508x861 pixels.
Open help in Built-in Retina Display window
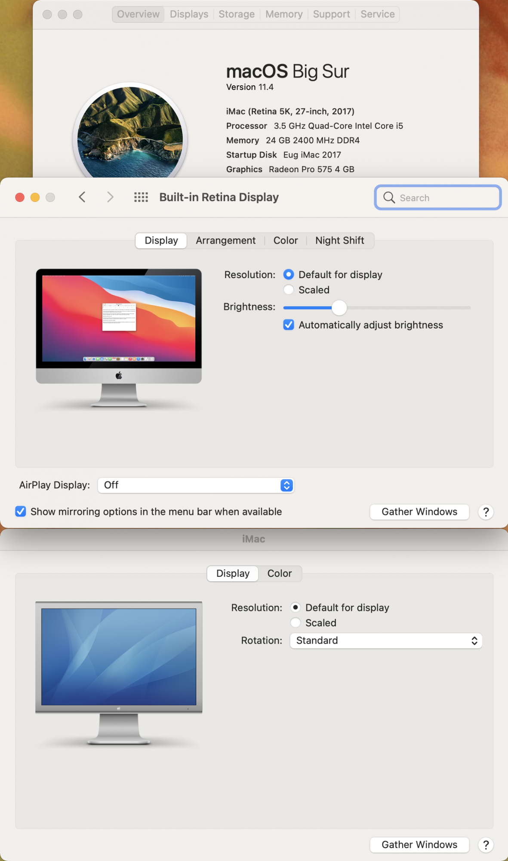pos(486,512)
